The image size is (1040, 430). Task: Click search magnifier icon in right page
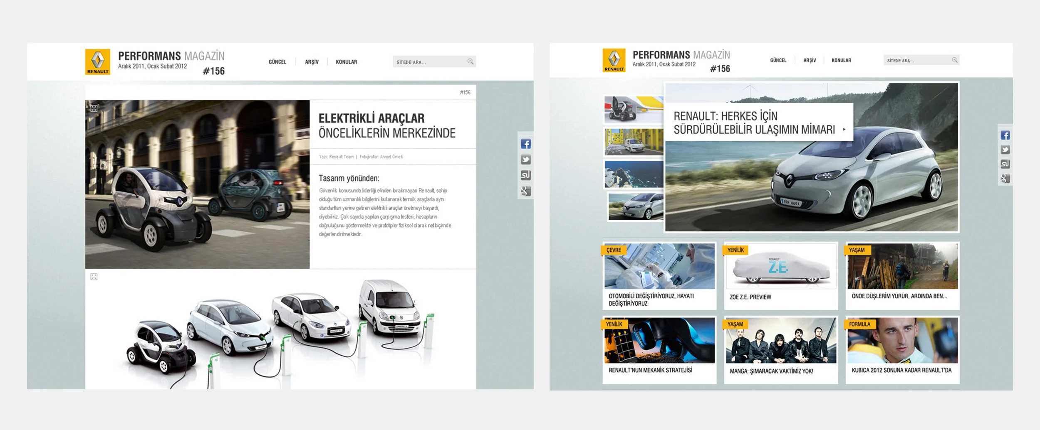(955, 60)
